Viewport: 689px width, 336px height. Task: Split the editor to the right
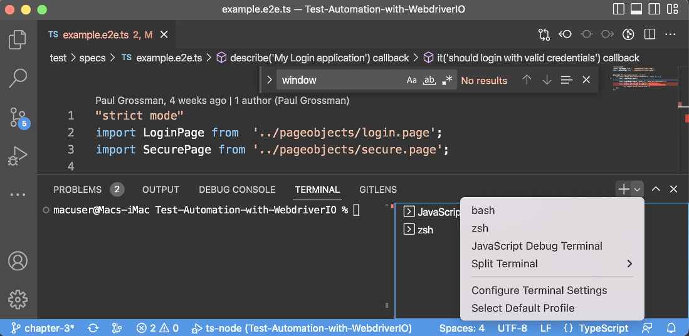pyautogui.click(x=650, y=34)
